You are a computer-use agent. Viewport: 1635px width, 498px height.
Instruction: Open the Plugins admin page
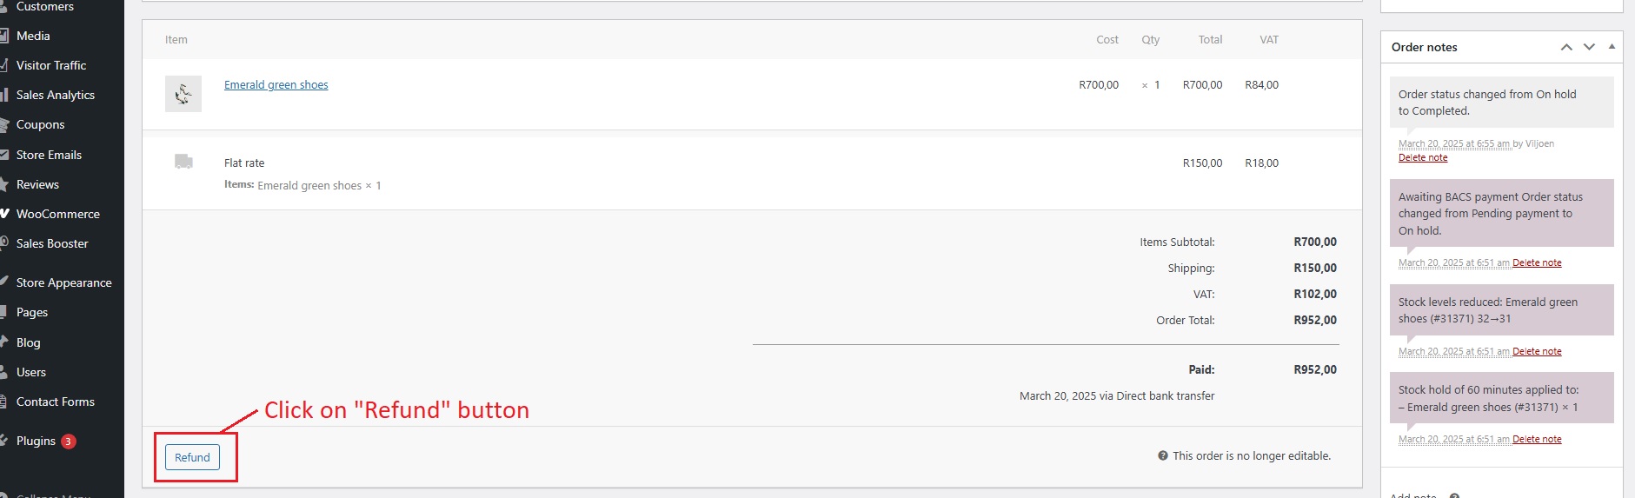36,441
